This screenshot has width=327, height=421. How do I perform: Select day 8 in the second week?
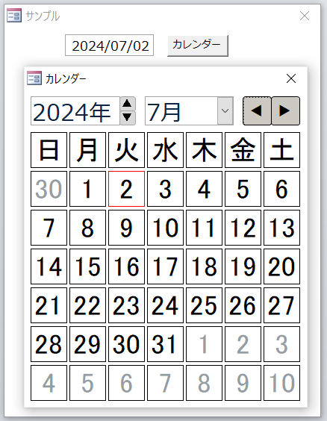tap(87, 228)
